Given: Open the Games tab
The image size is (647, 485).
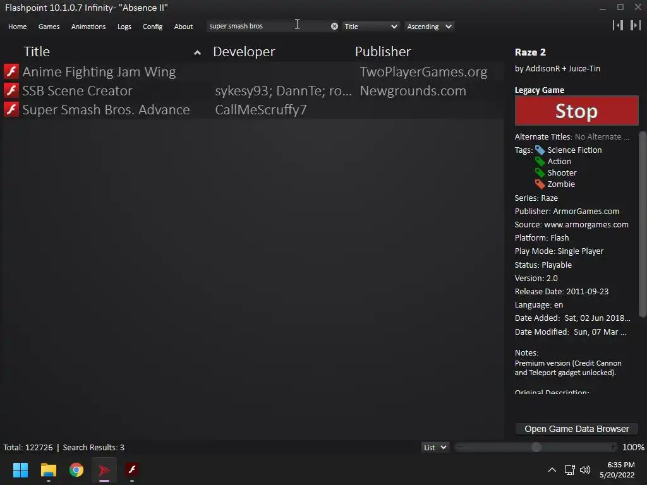Looking at the screenshot, I should click(49, 27).
